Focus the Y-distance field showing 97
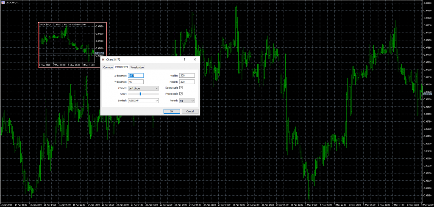This screenshot has height=207, width=434. (x=136, y=82)
